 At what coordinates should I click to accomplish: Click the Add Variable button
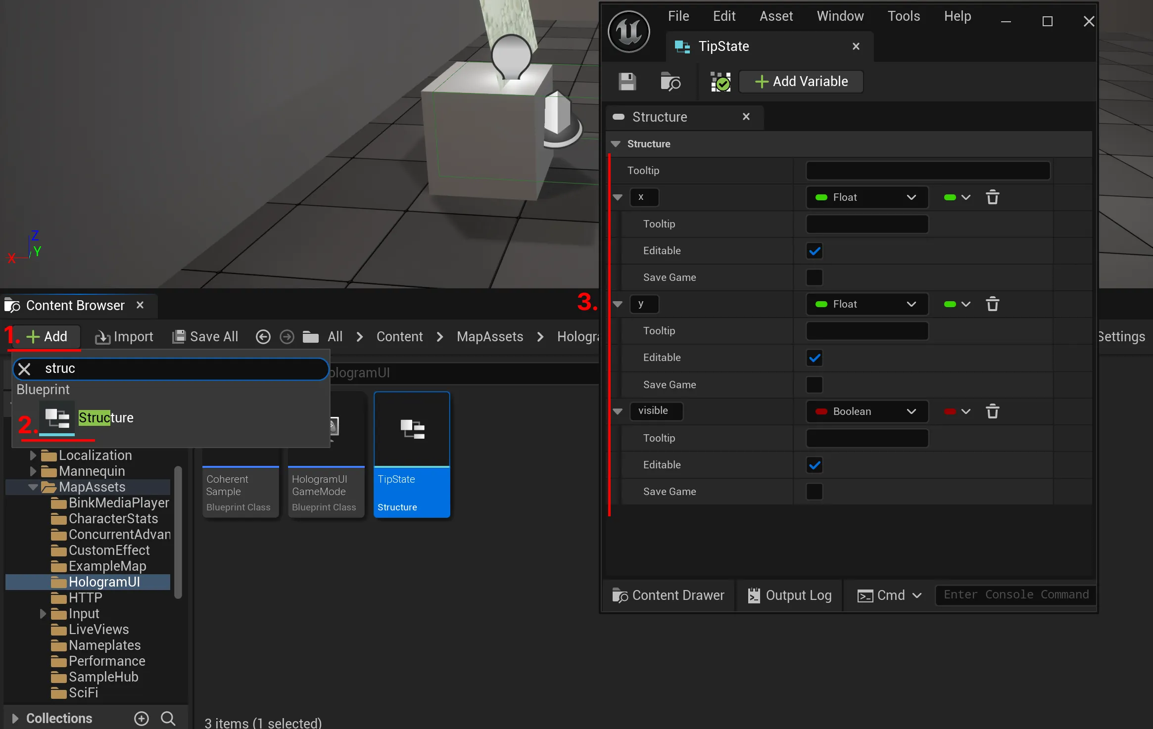[801, 82]
